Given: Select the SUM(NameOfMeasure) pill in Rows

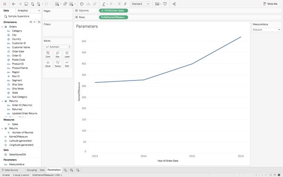Looking at the screenshot, I should 113,17.
